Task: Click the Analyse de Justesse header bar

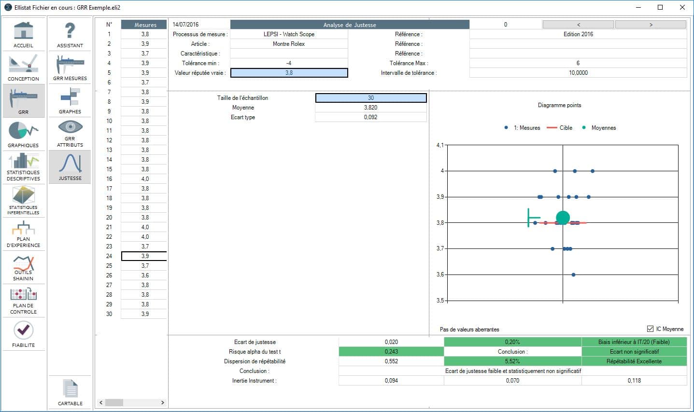Action: click(350, 25)
